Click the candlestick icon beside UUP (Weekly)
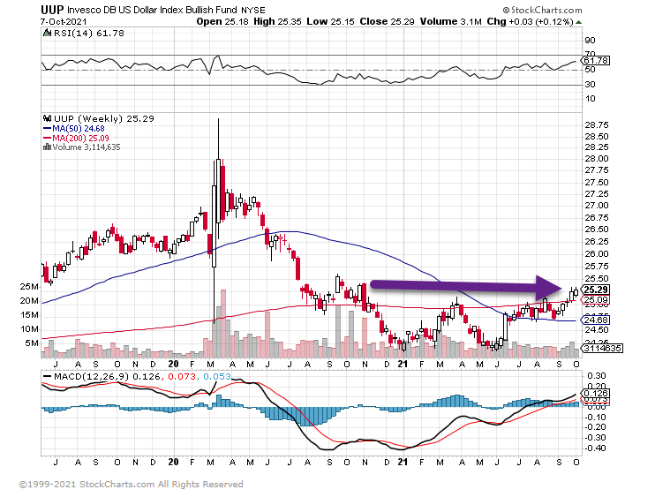This screenshot has height=497, width=655. pyautogui.click(x=47, y=118)
